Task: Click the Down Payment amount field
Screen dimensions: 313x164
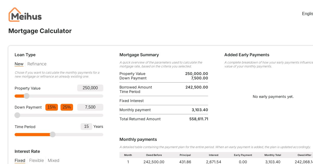Action: pos(90,107)
